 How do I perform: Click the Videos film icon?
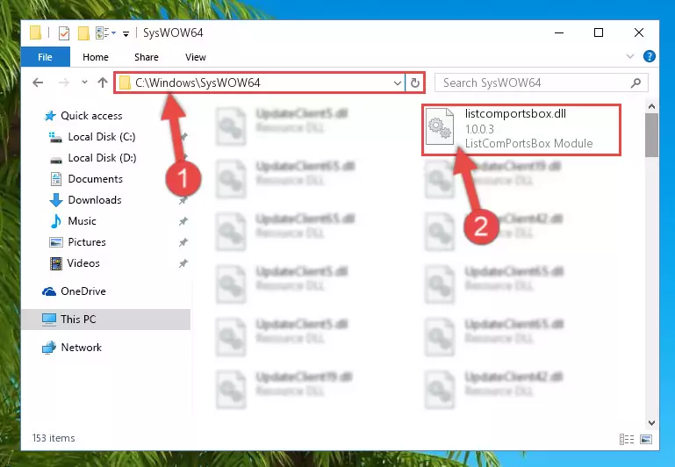point(56,263)
